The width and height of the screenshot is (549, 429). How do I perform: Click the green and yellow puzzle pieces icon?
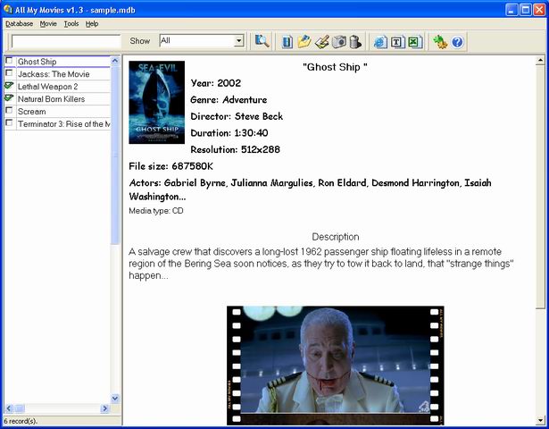coord(440,42)
